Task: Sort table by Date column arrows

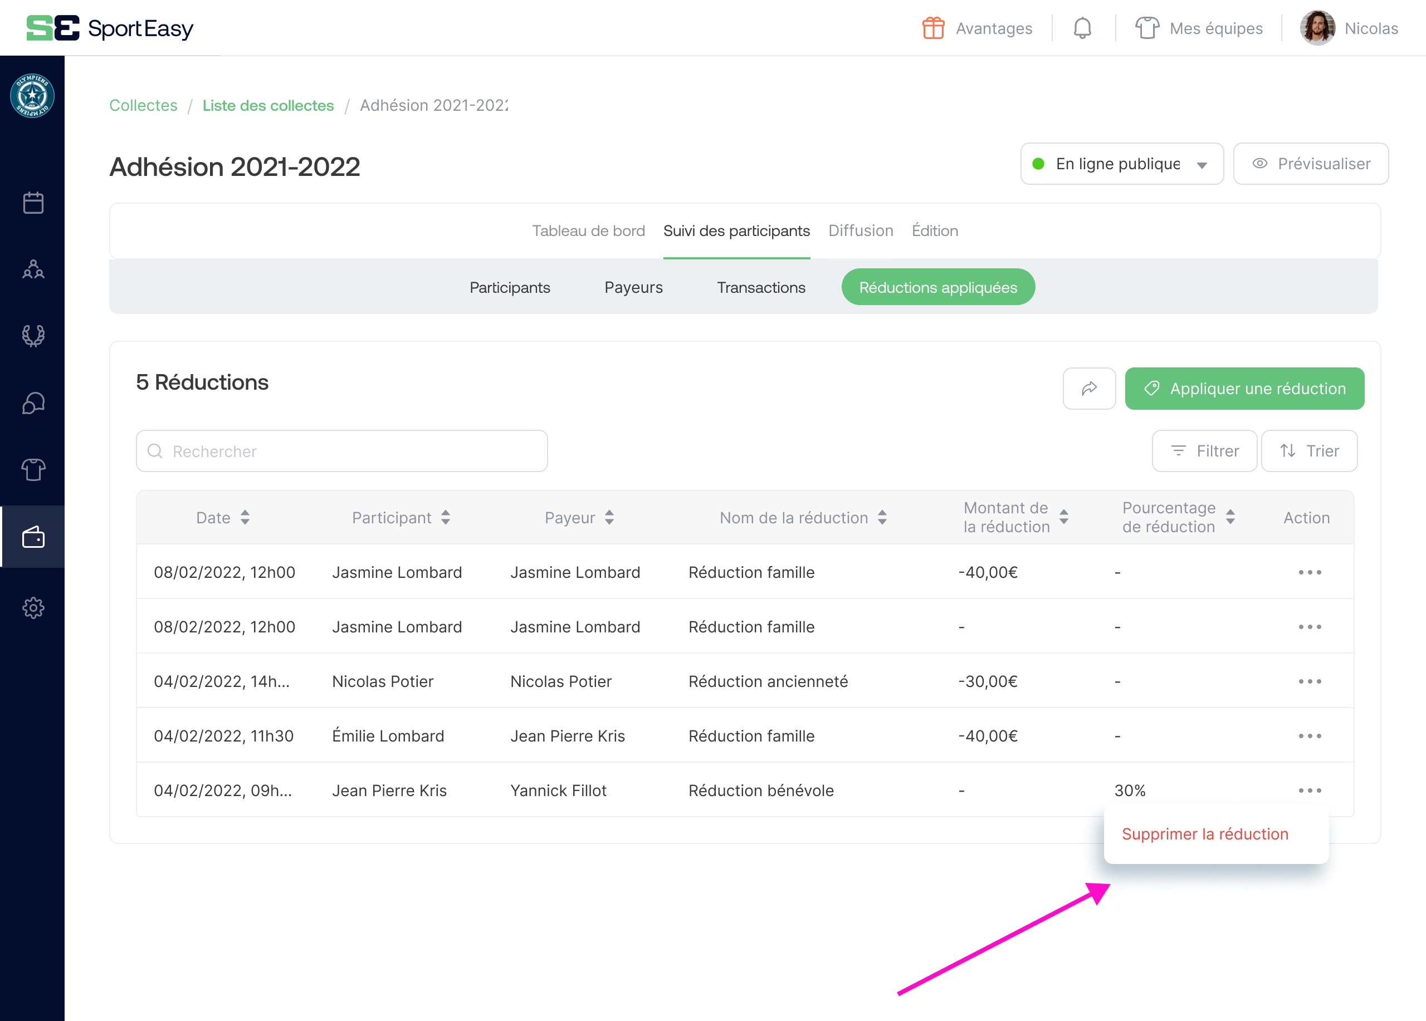Action: point(245,518)
